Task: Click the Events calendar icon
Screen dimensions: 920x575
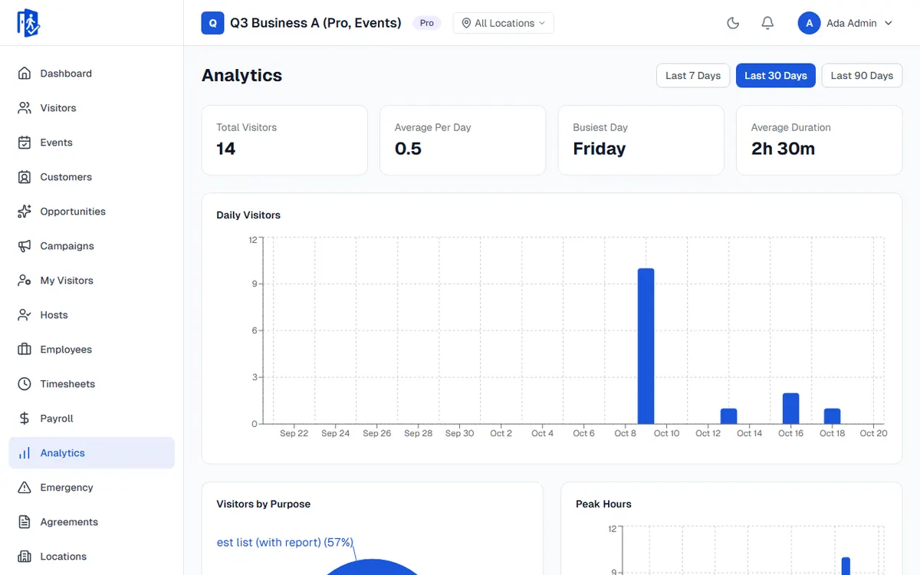Action: point(25,143)
